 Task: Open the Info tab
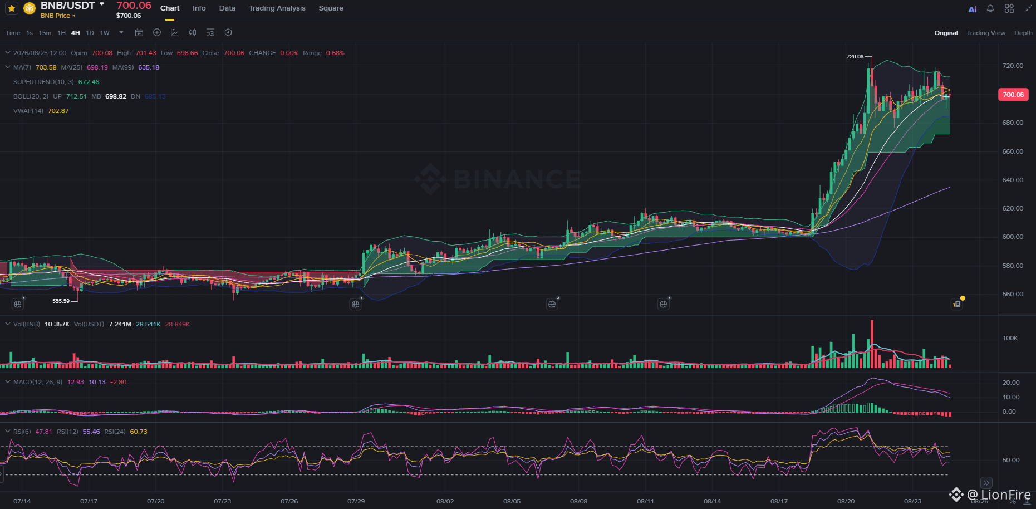click(x=199, y=8)
